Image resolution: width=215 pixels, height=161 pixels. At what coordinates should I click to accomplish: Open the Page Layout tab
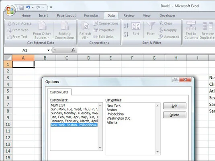66,16
